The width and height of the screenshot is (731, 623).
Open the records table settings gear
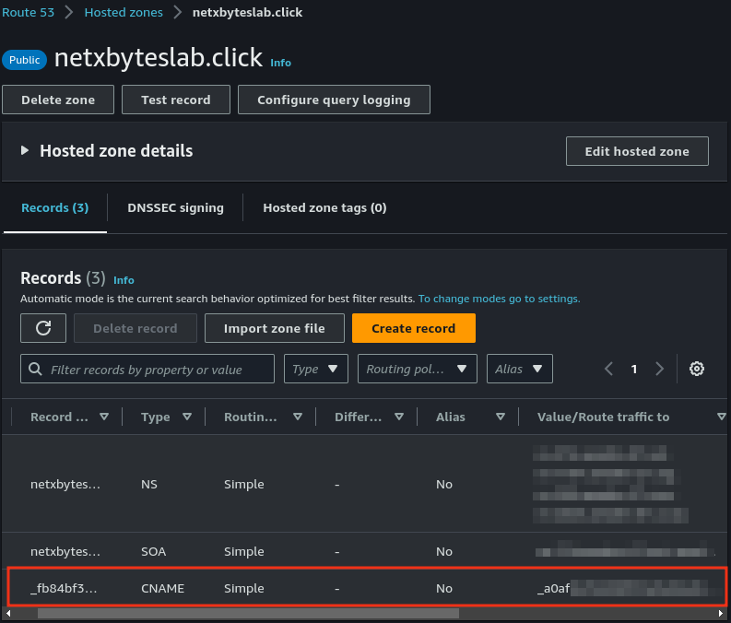click(x=697, y=369)
